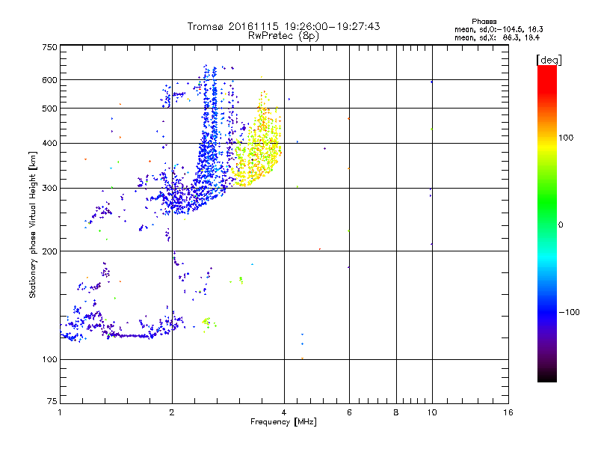598x449 pixels.
Task: Click the "[deg]" unit label above colorbar
Action: (x=549, y=60)
